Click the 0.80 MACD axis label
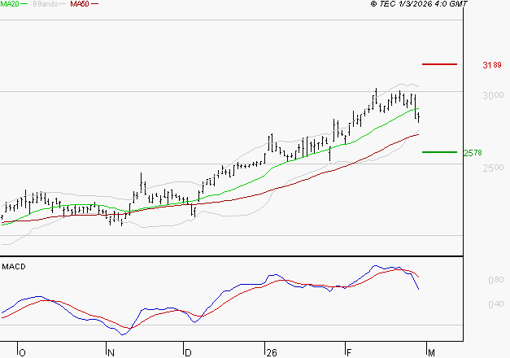510x358 pixels. tap(496, 280)
